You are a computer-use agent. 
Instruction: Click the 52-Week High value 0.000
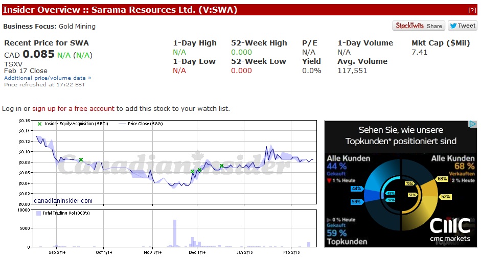(x=241, y=52)
